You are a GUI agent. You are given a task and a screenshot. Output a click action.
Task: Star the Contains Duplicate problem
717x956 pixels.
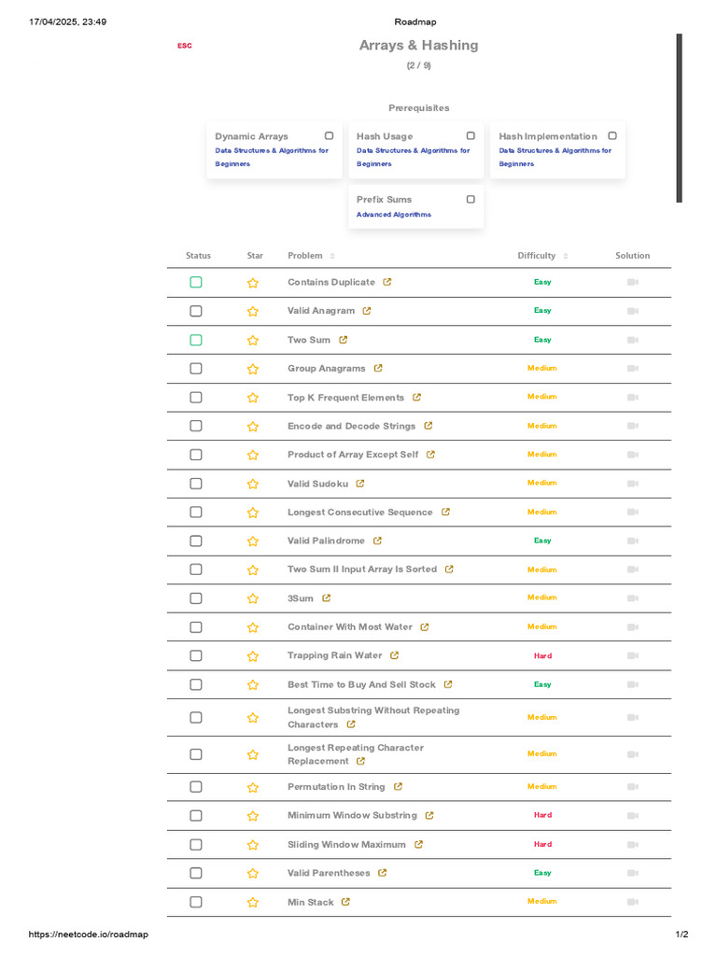click(x=252, y=283)
